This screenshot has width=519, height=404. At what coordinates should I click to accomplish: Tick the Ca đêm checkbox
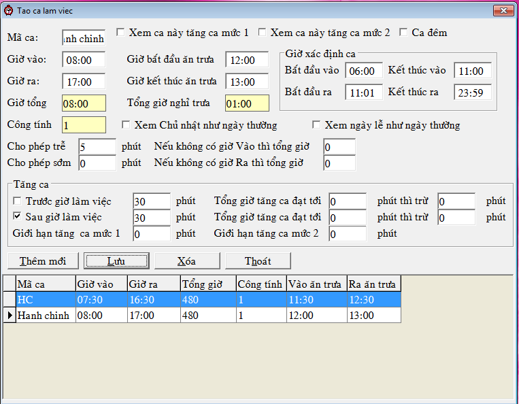(403, 33)
